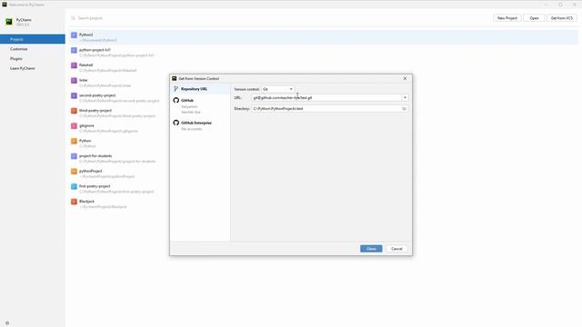
Task: Click the PyCharm icon in dialog title bar
Action: coord(174,79)
